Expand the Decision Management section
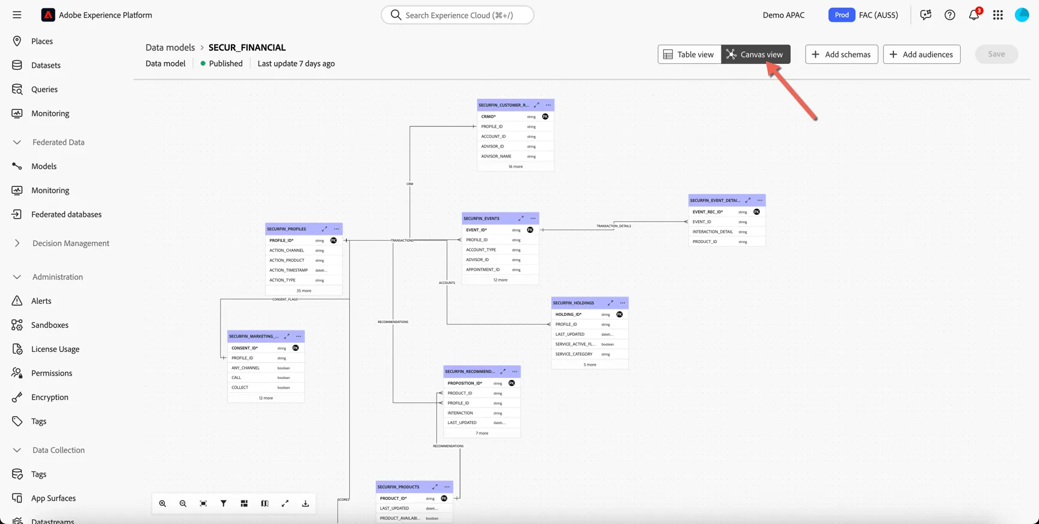 (17, 244)
